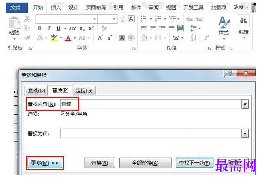This screenshot has width=264, height=179.
Task: Apply strikethrough abc formatting
Action: click(x=73, y=29)
